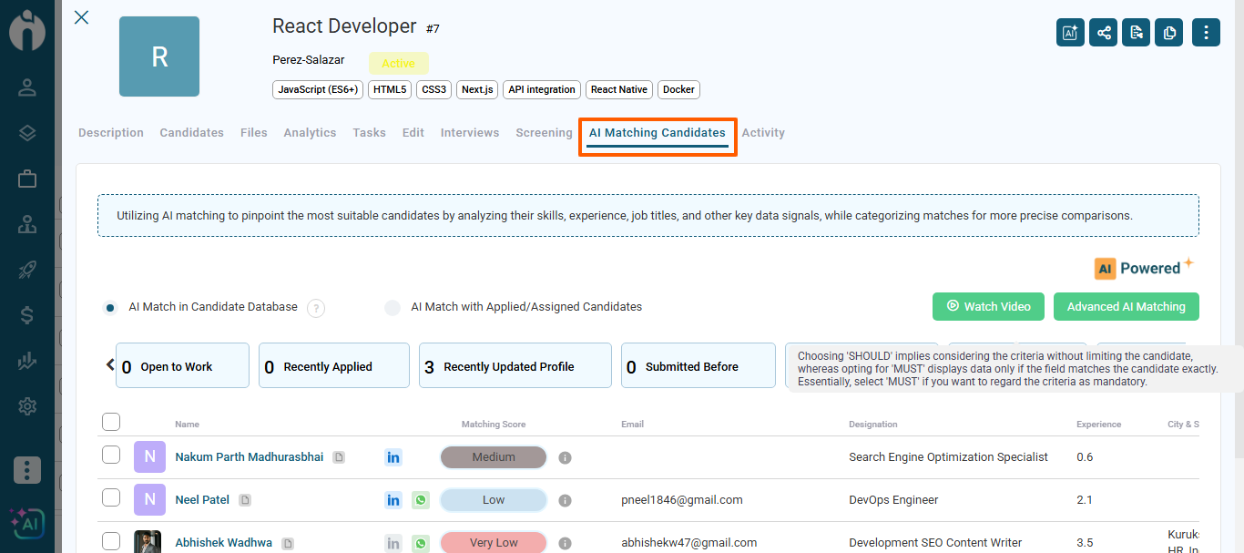Click the Advanced AI Matching button
Image resolution: width=1244 pixels, height=553 pixels.
point(1126,307)
